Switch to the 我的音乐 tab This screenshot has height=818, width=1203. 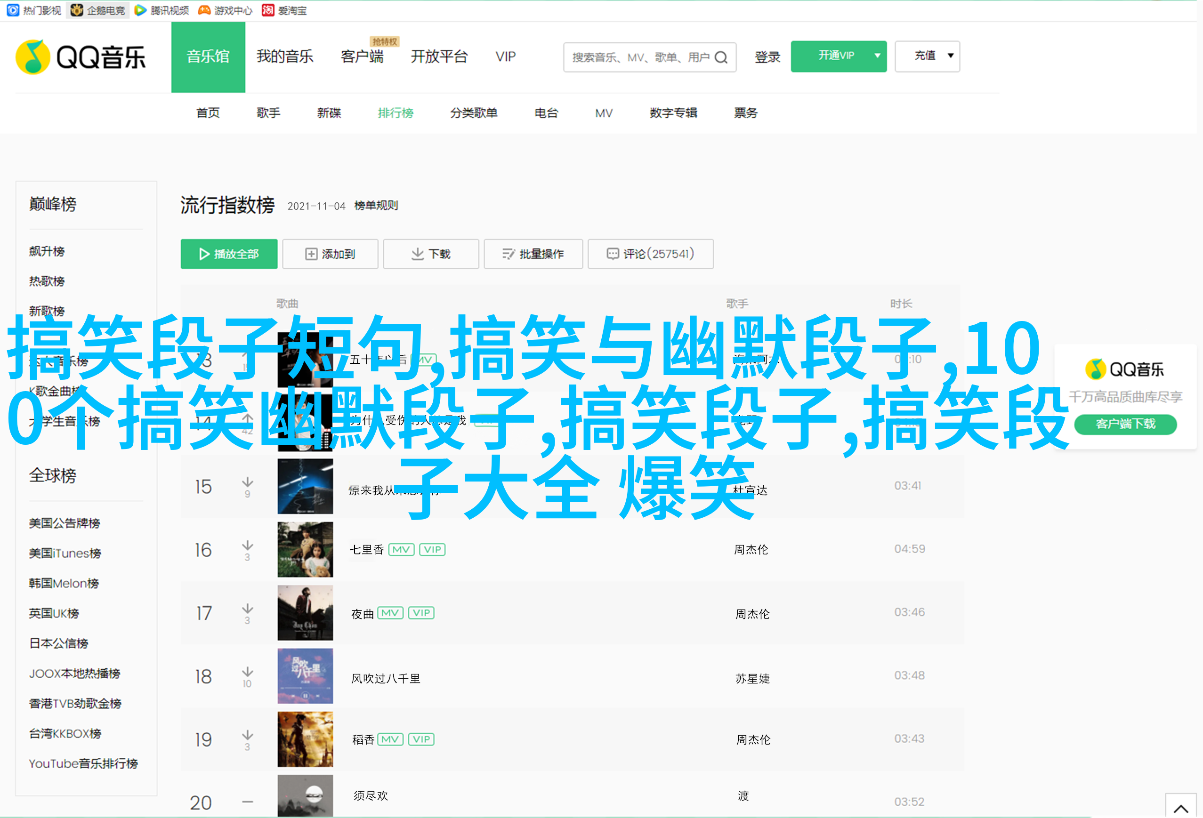(285, 56)
